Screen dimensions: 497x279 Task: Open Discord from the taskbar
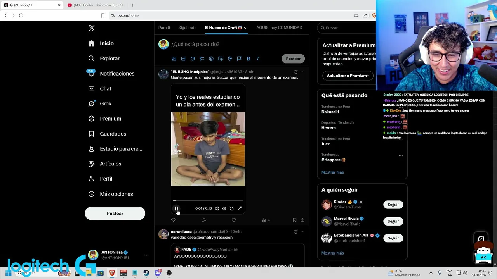coord(157,273)
